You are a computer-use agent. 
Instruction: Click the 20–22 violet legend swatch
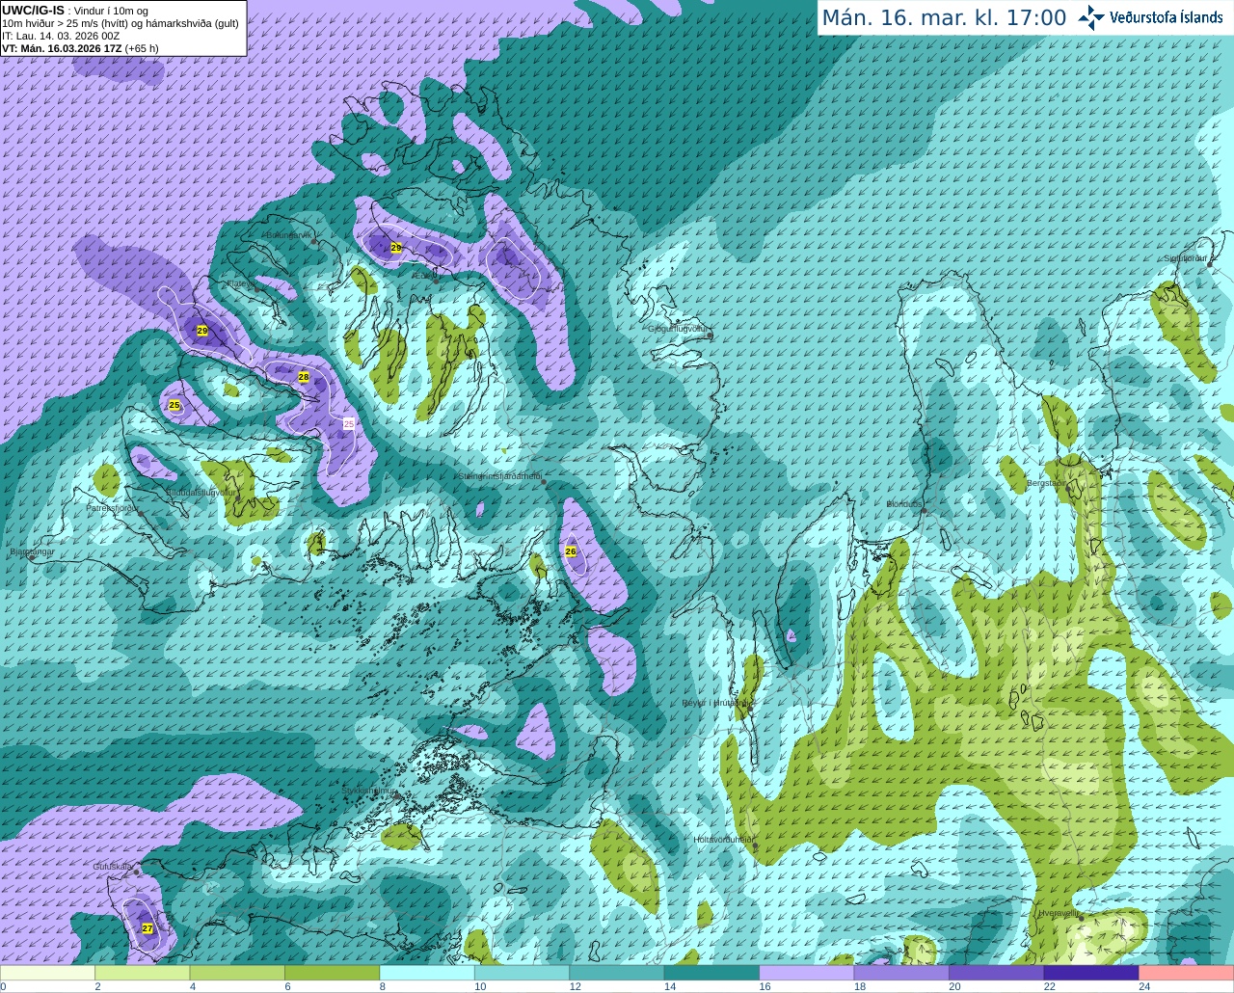click(997, 973)
